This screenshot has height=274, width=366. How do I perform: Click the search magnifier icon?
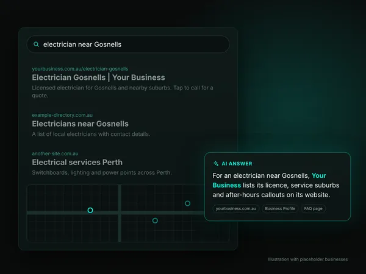(36, 44)
